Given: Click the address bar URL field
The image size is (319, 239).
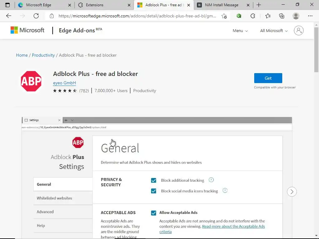Looking at the screenshot, I should [x=137, y=16].
